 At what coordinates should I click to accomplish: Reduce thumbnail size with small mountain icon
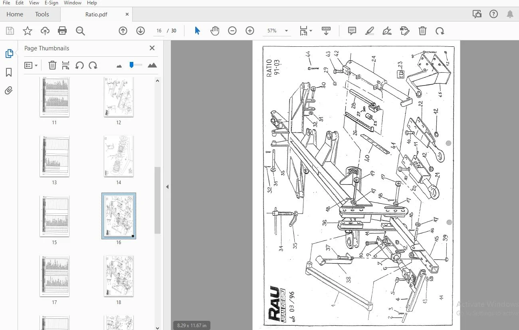119,66
